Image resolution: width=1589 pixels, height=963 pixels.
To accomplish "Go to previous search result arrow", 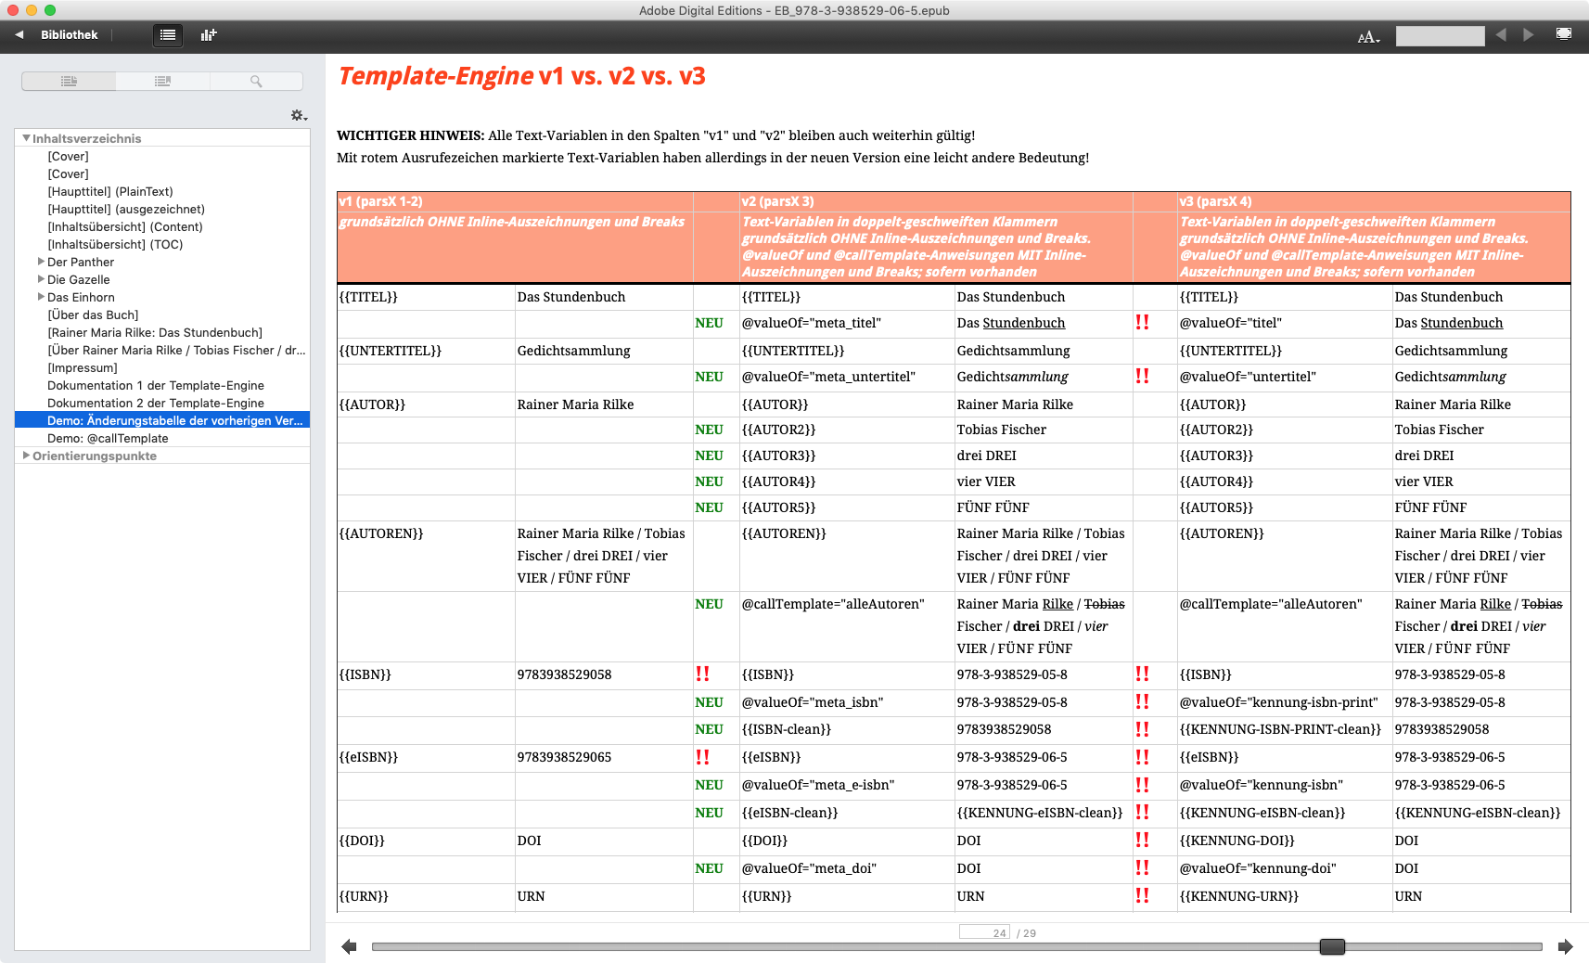I will coord(1501,35).
